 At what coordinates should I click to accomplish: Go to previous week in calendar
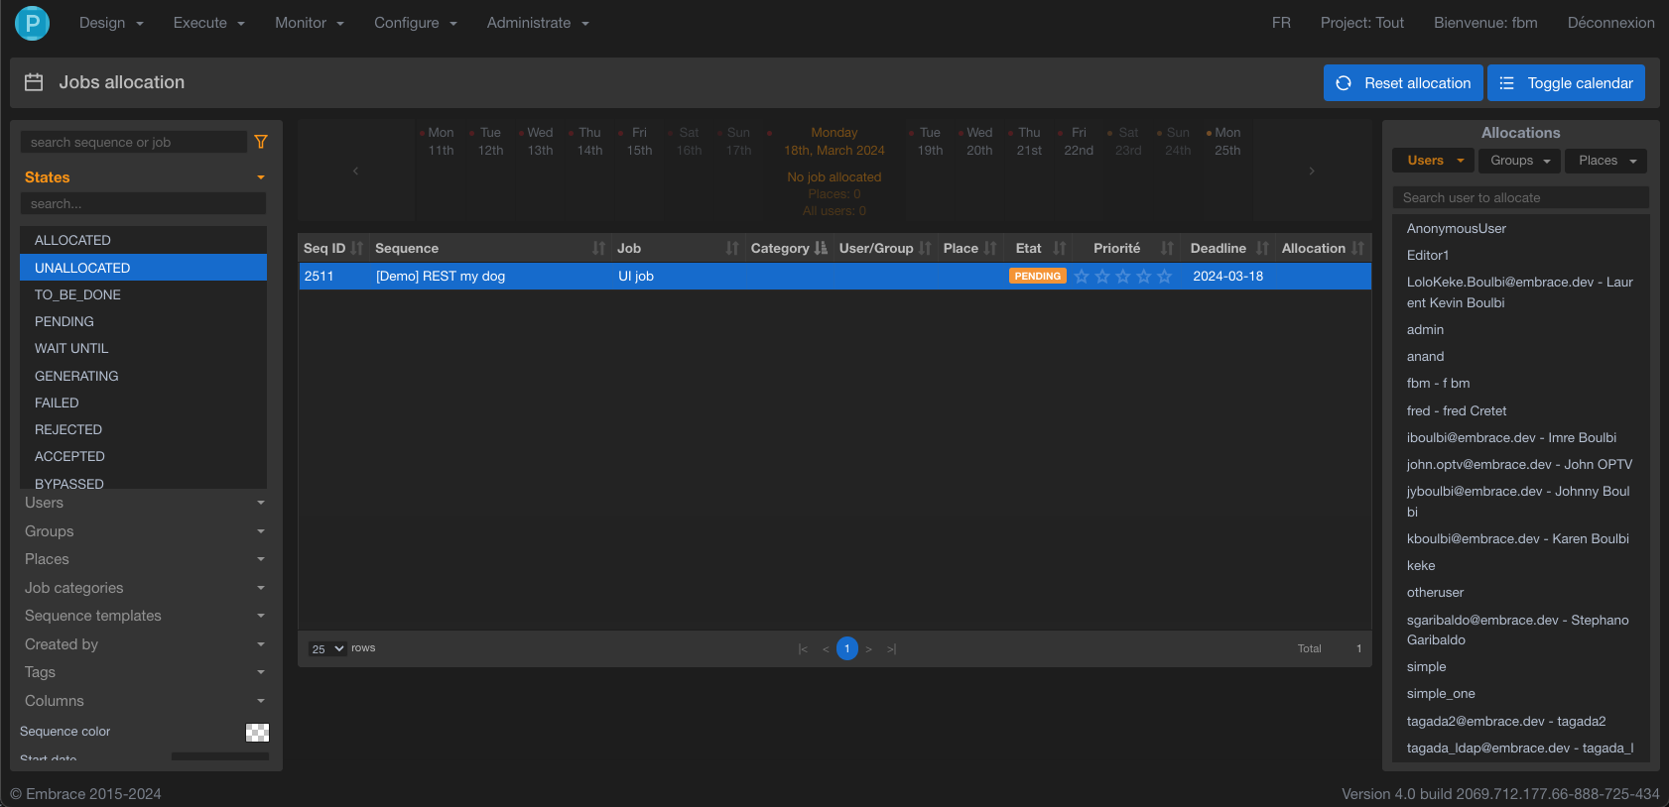coord(356,171)
